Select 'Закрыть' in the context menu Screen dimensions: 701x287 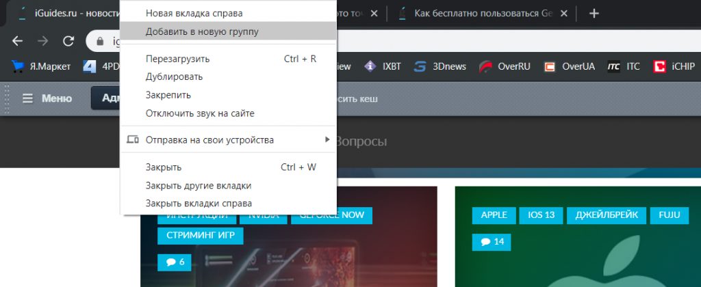(229, 167)
